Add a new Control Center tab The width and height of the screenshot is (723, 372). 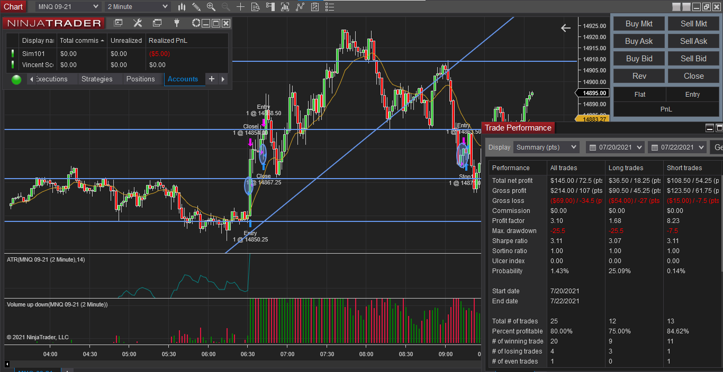coord(212,79)
